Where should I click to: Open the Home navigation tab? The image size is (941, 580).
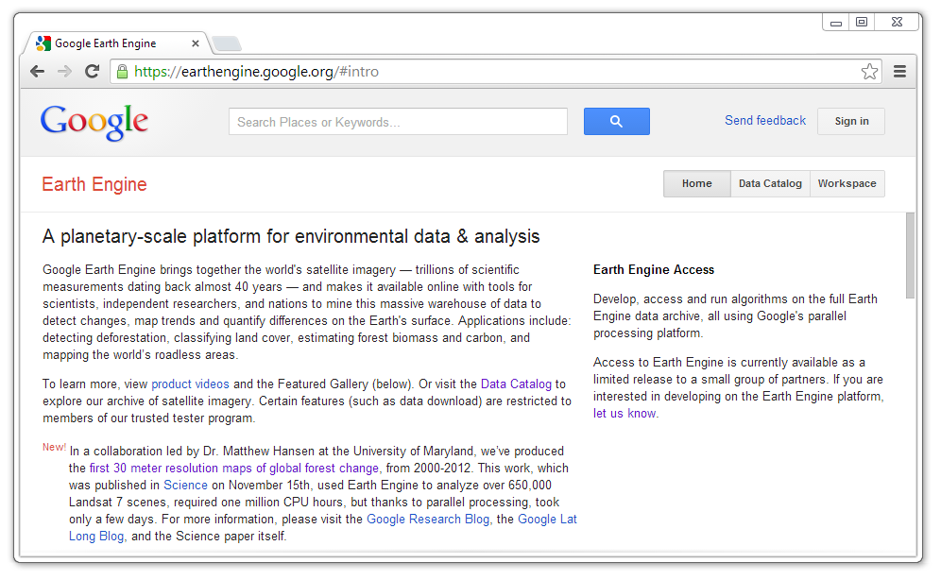click(696, 183)
